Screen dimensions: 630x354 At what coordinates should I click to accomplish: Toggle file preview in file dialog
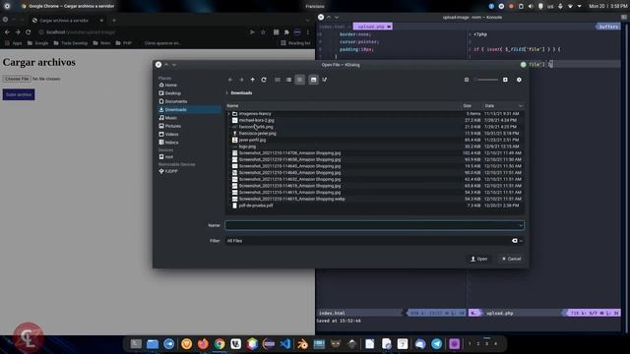pos(313,80)
